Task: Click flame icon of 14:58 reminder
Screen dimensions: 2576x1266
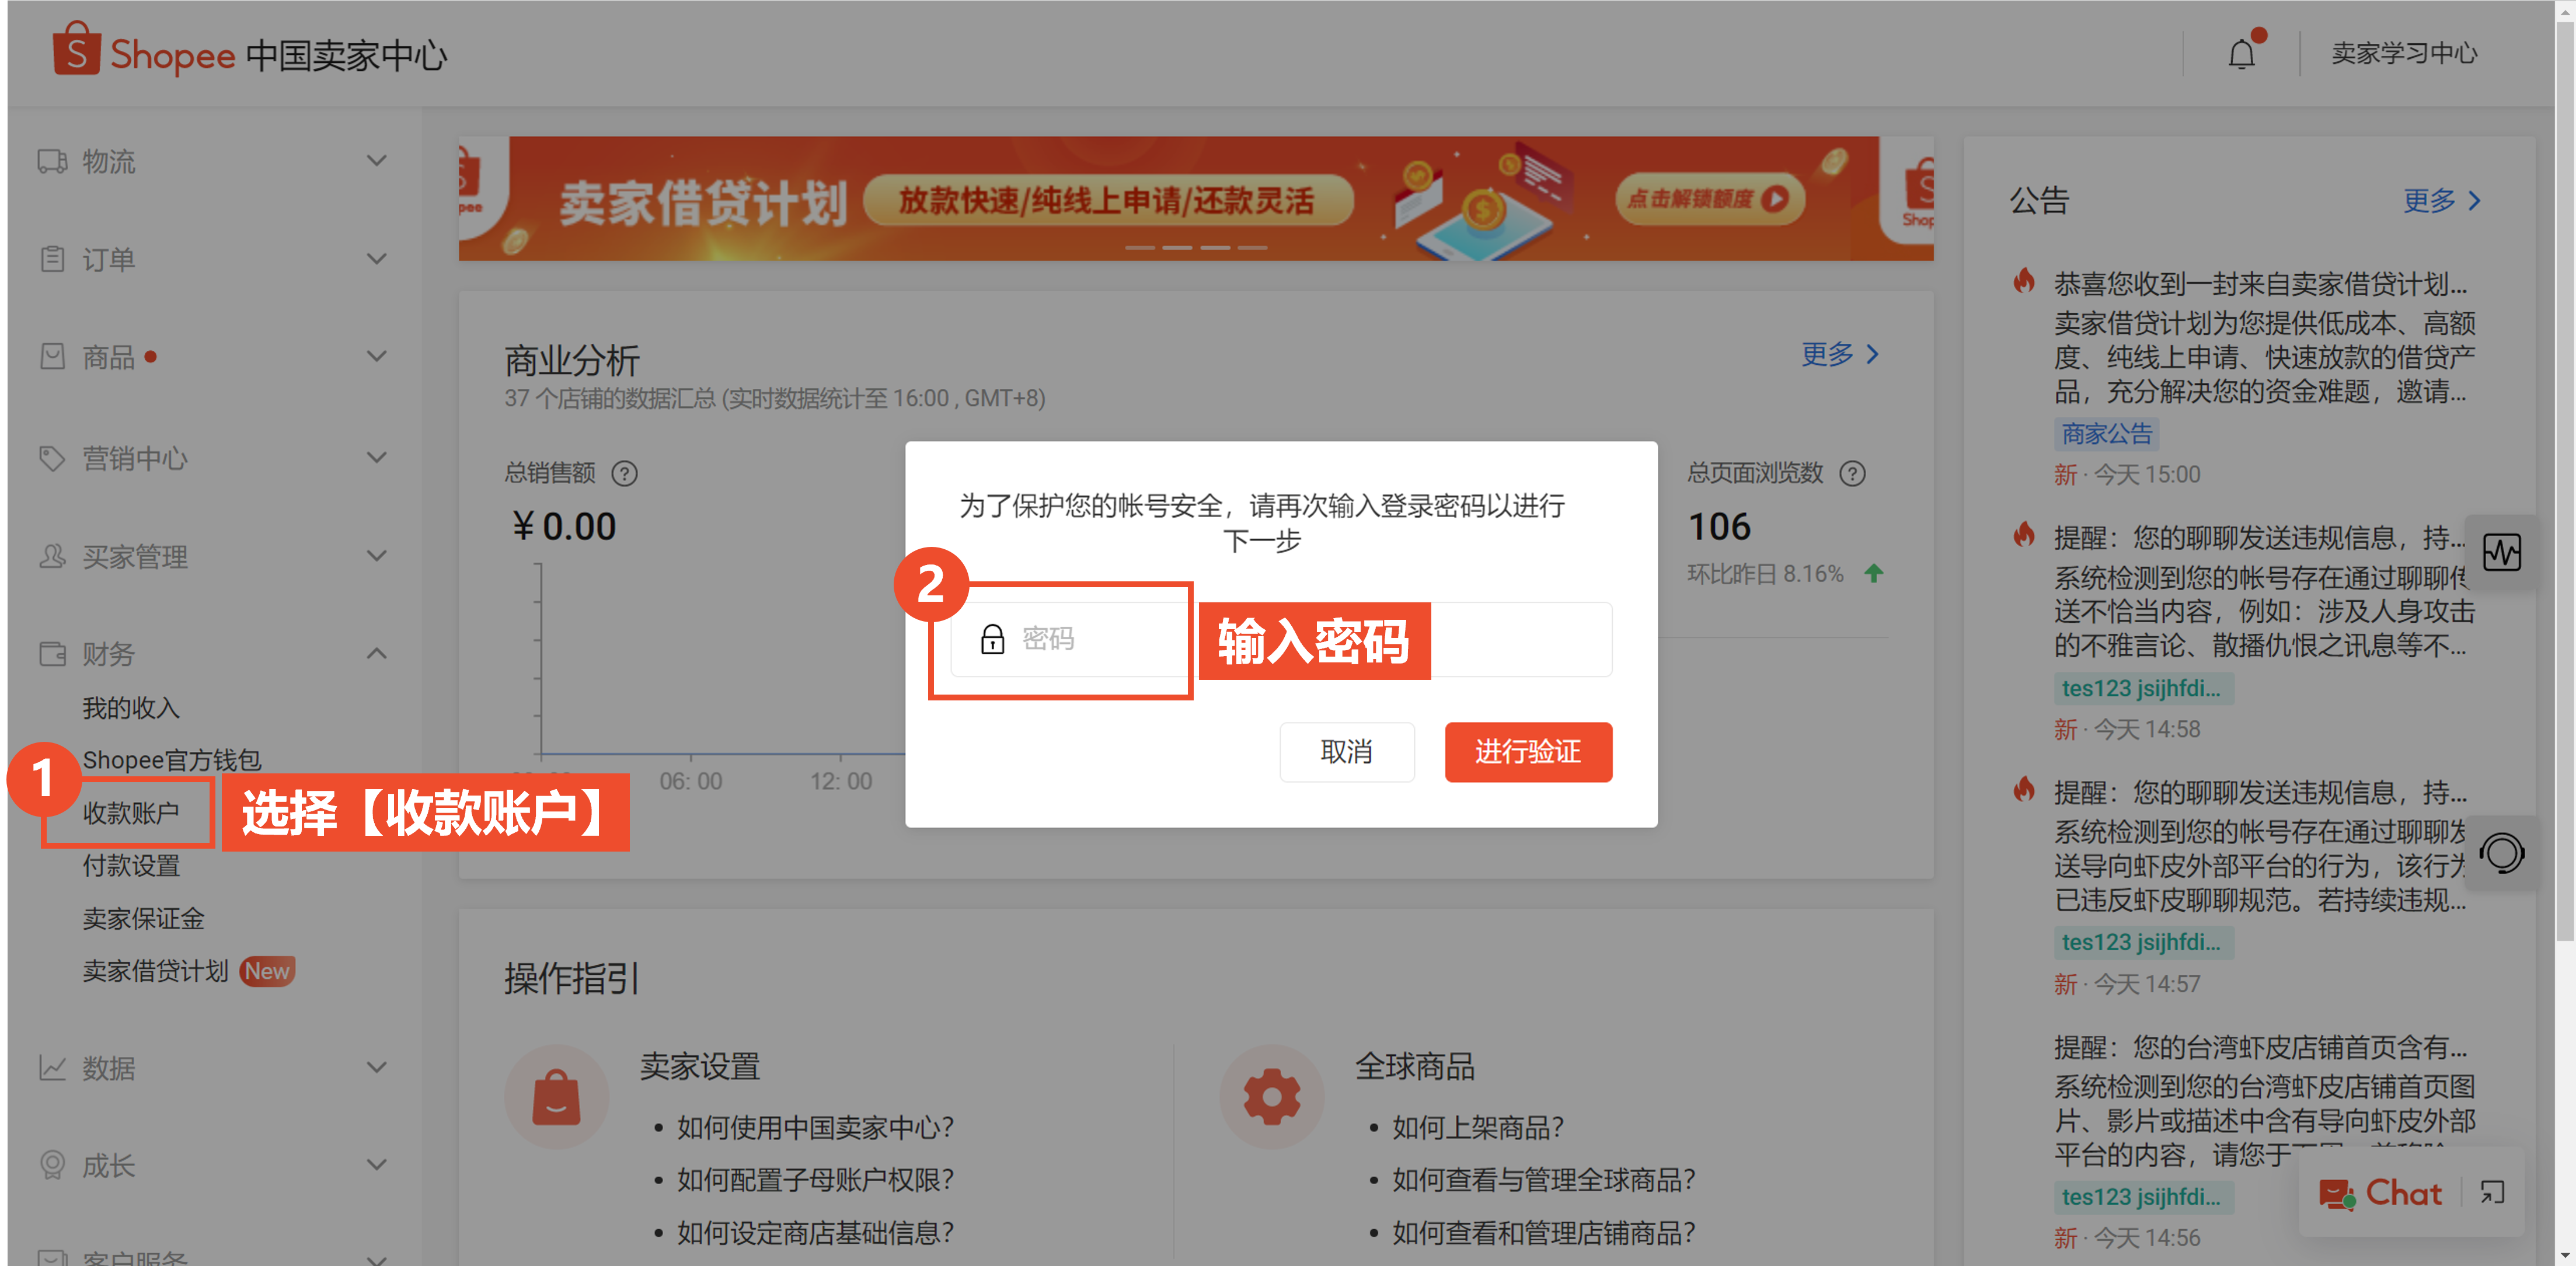Action: pos(2024,535)
